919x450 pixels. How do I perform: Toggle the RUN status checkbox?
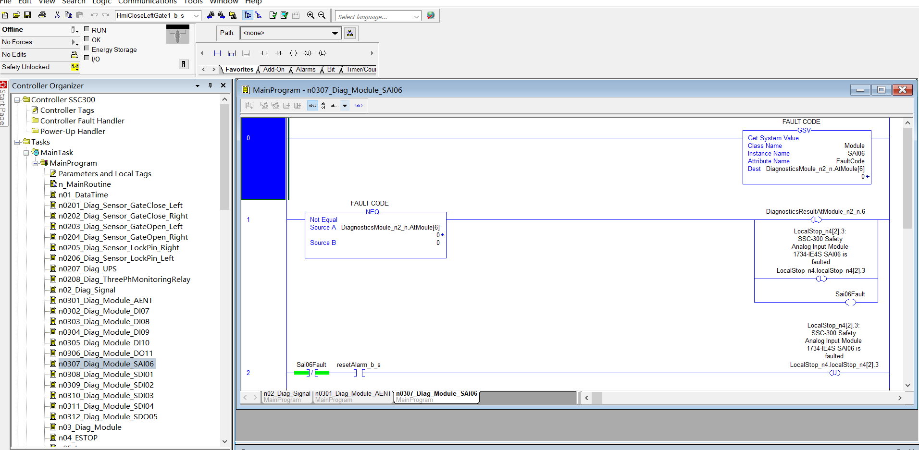(87, 29)
